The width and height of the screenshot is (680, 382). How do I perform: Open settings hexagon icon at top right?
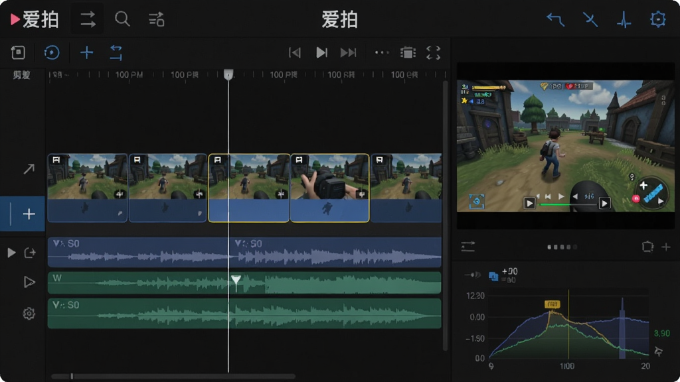(658, 19)
